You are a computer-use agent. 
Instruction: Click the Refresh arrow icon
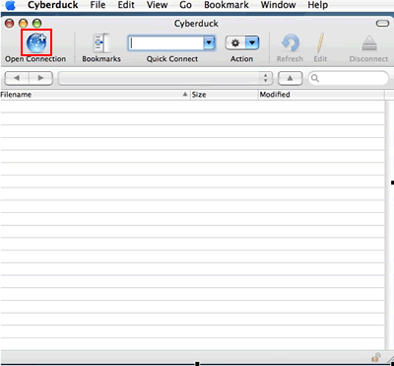[x=291, y=43]
